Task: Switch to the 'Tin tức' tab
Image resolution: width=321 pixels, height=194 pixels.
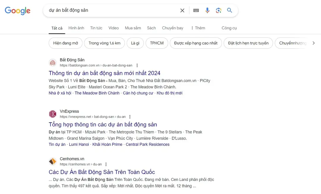Action: point(96,28)
